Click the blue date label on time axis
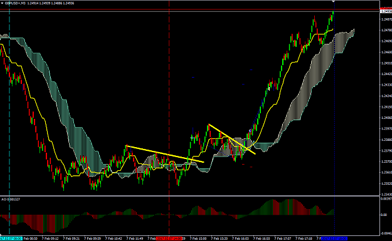This screenshot has width=392, height=241. 334,238
